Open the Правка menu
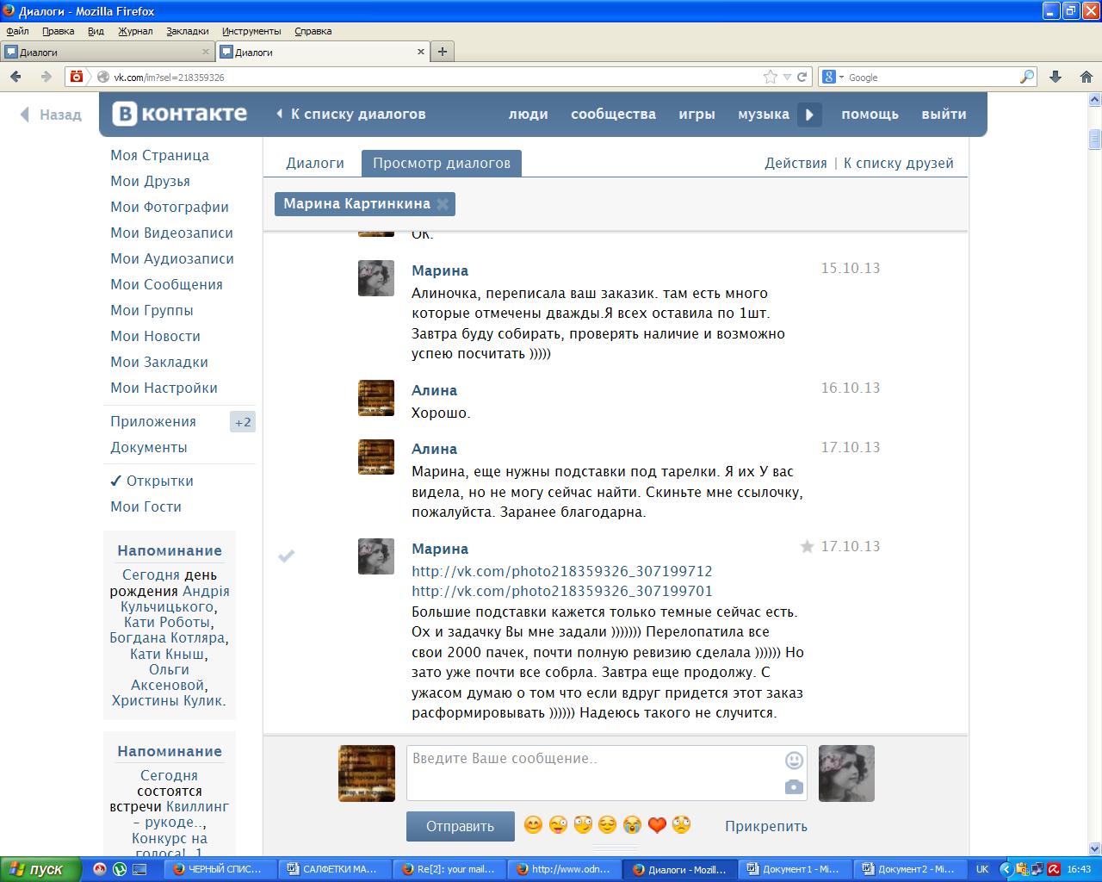The width and height of the screenshot is (1102, 882). [58, 31]
